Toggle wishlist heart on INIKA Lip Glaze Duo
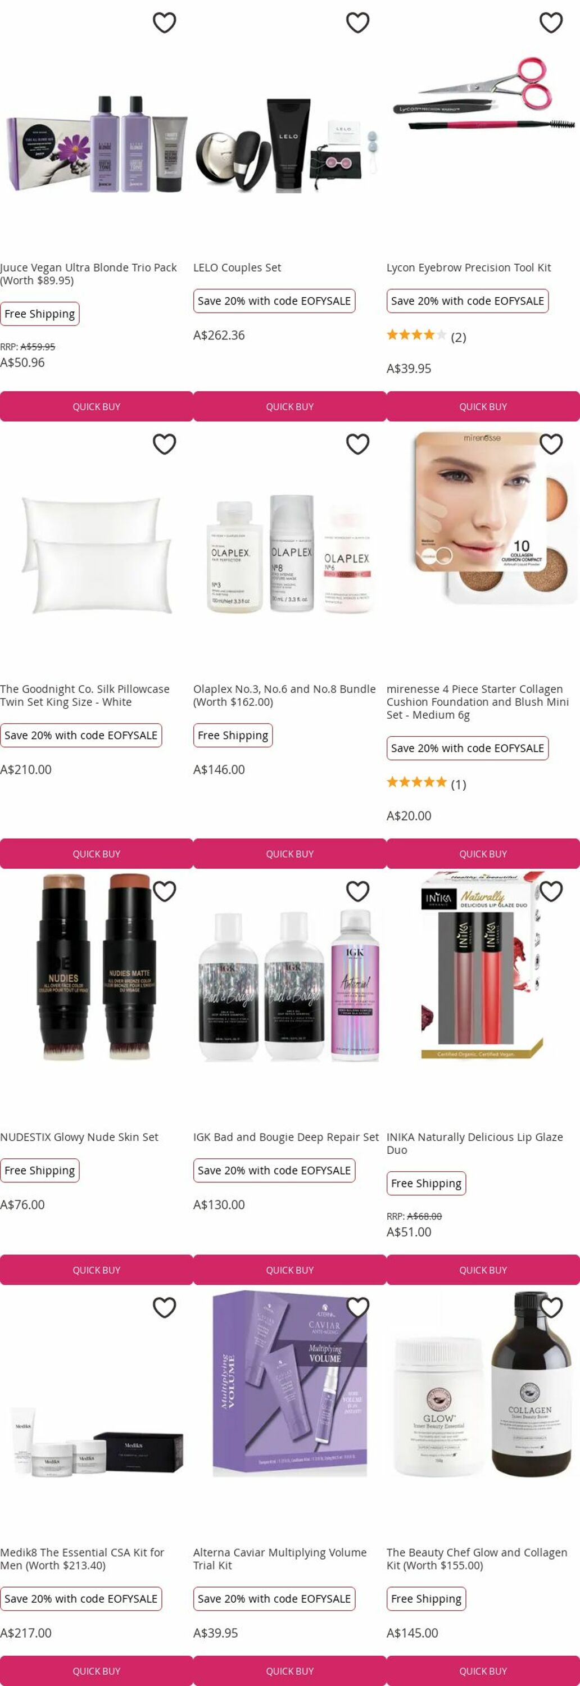Viewport: 580px width, 1686px height. coord(551,891)
